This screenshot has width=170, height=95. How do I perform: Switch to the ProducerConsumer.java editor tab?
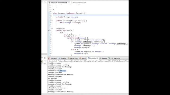pyautogui.click(x=59, y=2)
